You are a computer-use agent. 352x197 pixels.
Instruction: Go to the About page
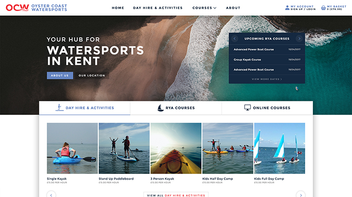tap(233, 8)
